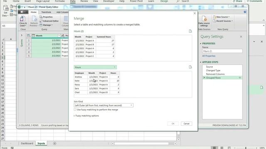Open the Power Query help icon
This screenshot has height=149, width=266.
point(245,12)
